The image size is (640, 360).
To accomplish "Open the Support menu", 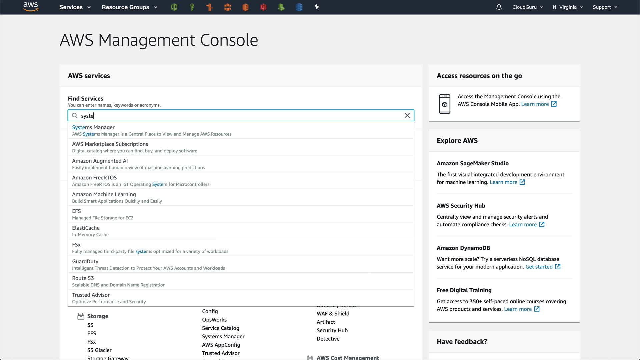I will click(x=605, y=7).
